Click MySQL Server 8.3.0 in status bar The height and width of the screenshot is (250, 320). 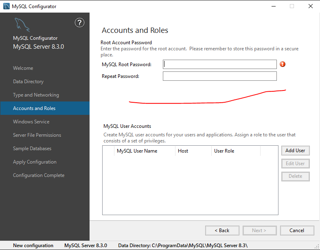click(86, 246)
